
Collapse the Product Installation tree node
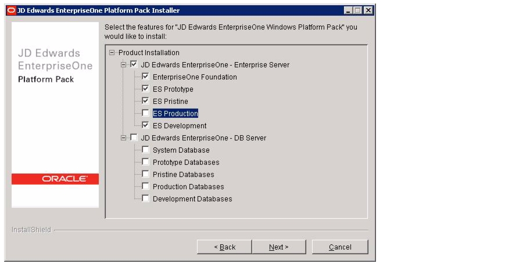[x=112, y=53]
